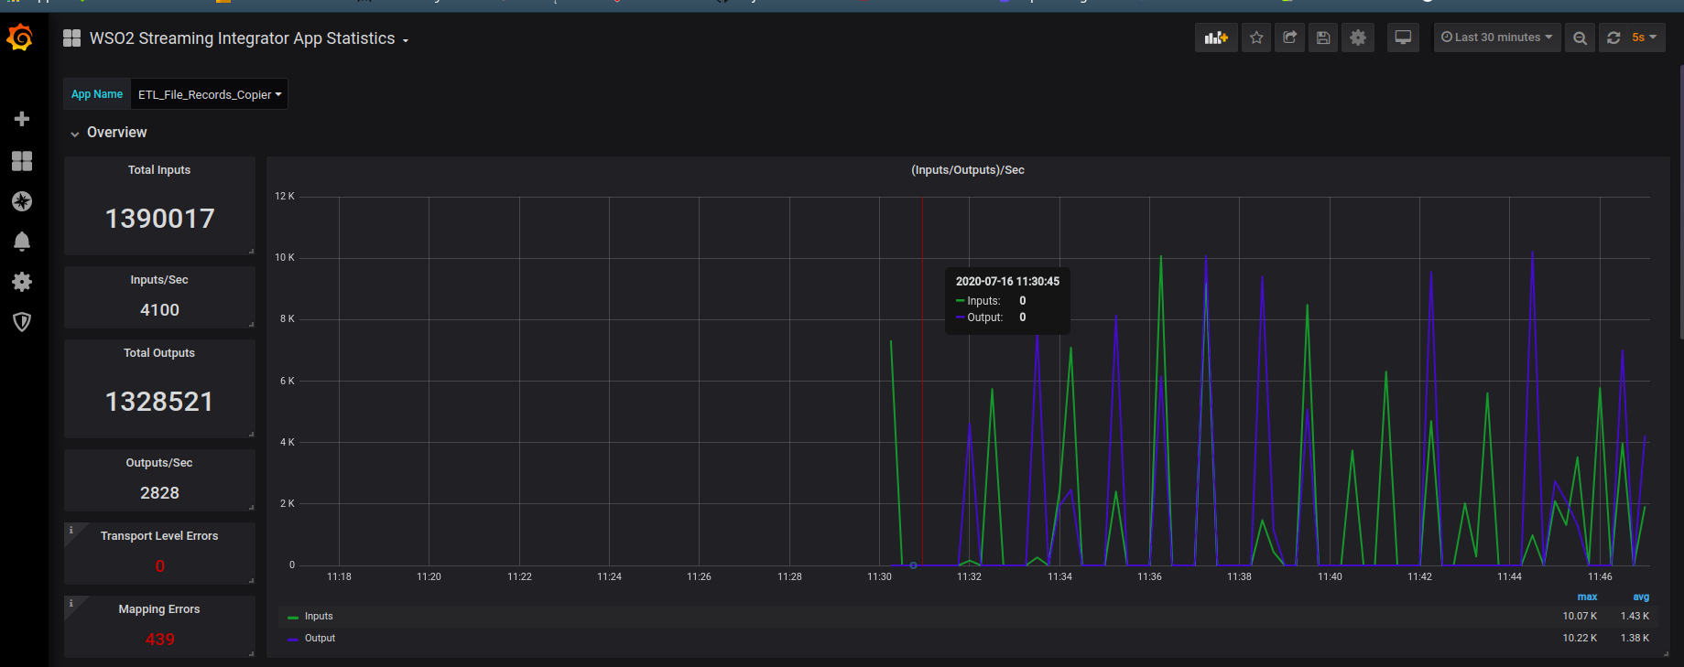Screen dimensions: 1684x667
Task: Click the 11:30 time axis label
Action: pyautogui.click(x=879, y=576)
